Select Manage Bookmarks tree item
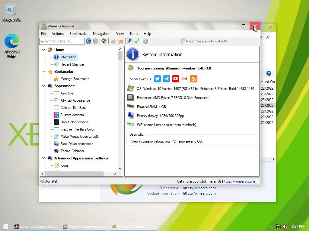 click(x=75, y=79)
